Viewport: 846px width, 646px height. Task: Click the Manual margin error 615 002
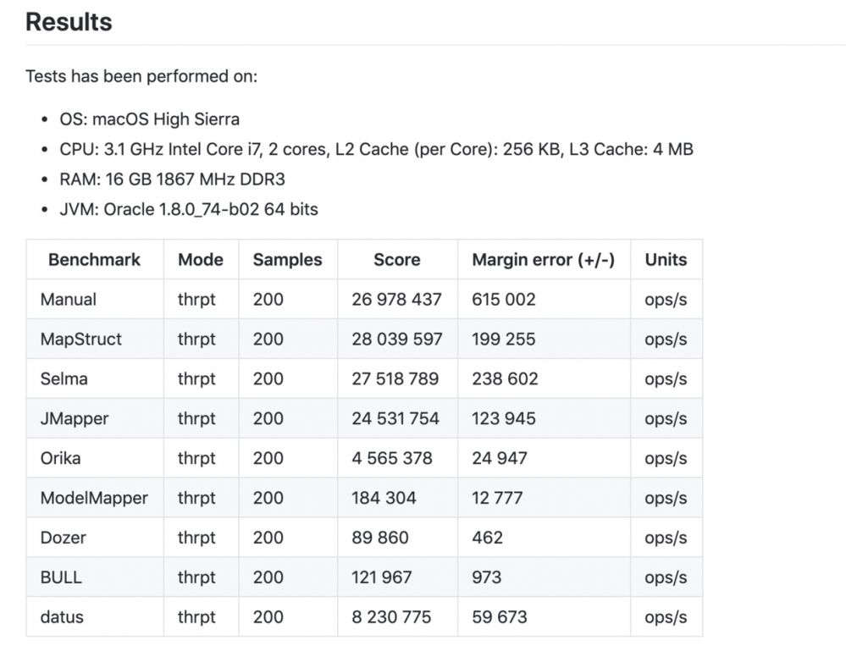[x=504, y=300]
